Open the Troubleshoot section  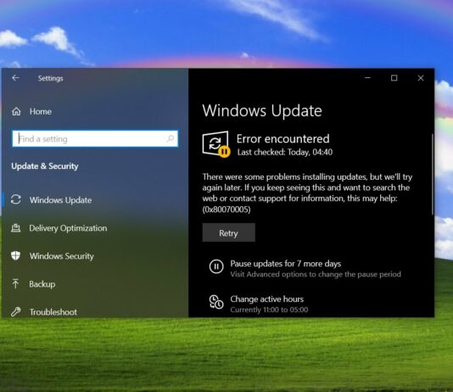tap(53, 312)
